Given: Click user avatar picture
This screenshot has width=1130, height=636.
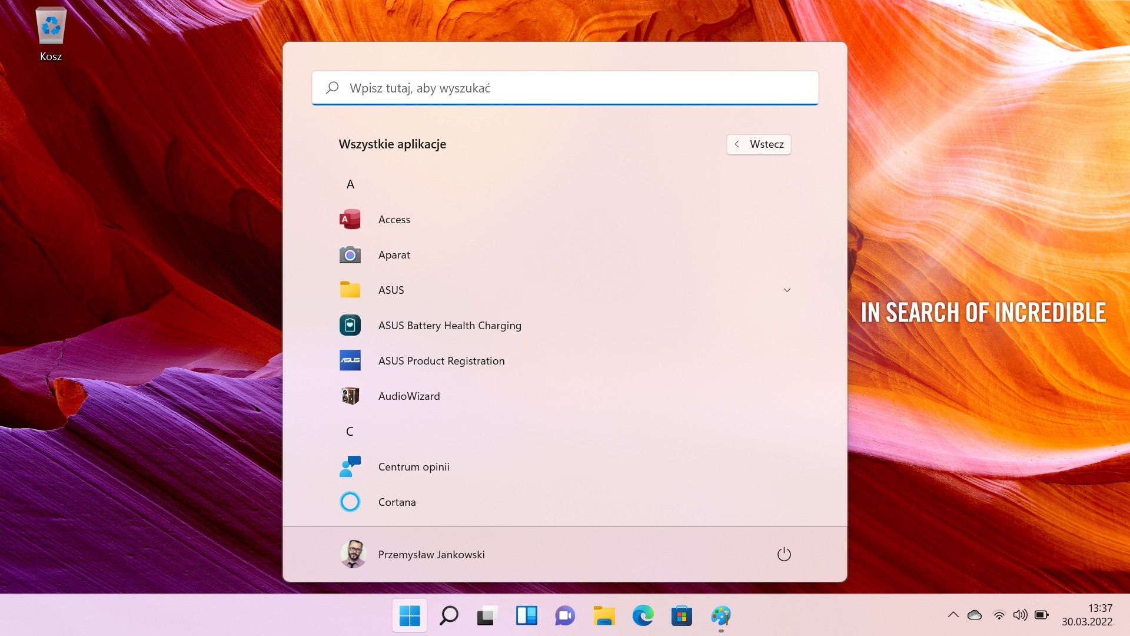Looking at the screenshot, I should pyautogui.click(x=353, y=554).
